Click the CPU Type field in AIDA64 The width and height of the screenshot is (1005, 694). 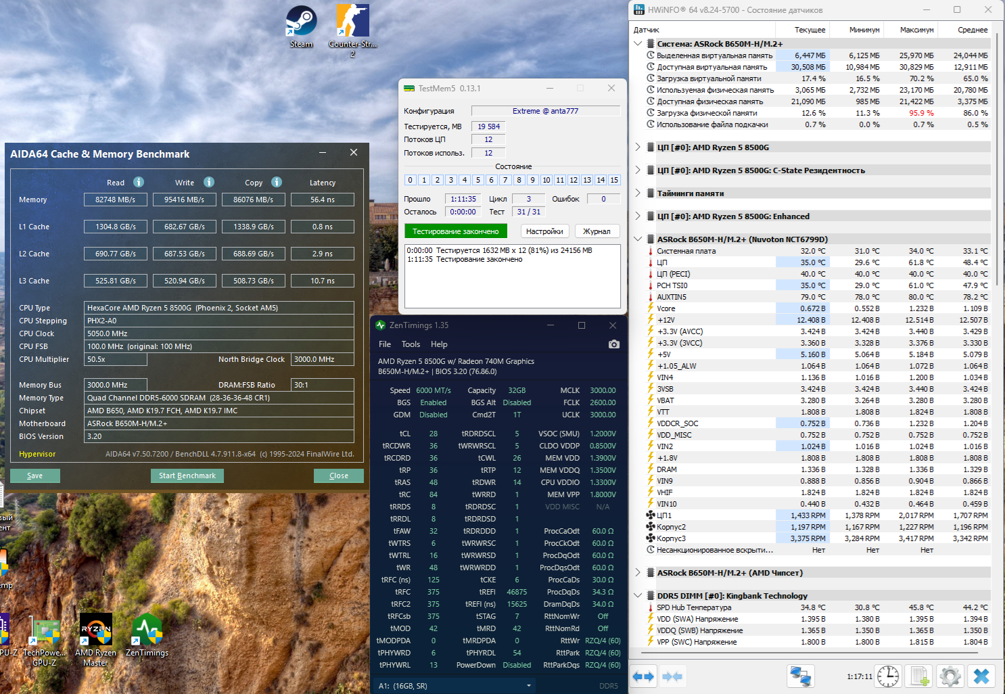coord(219,308)
